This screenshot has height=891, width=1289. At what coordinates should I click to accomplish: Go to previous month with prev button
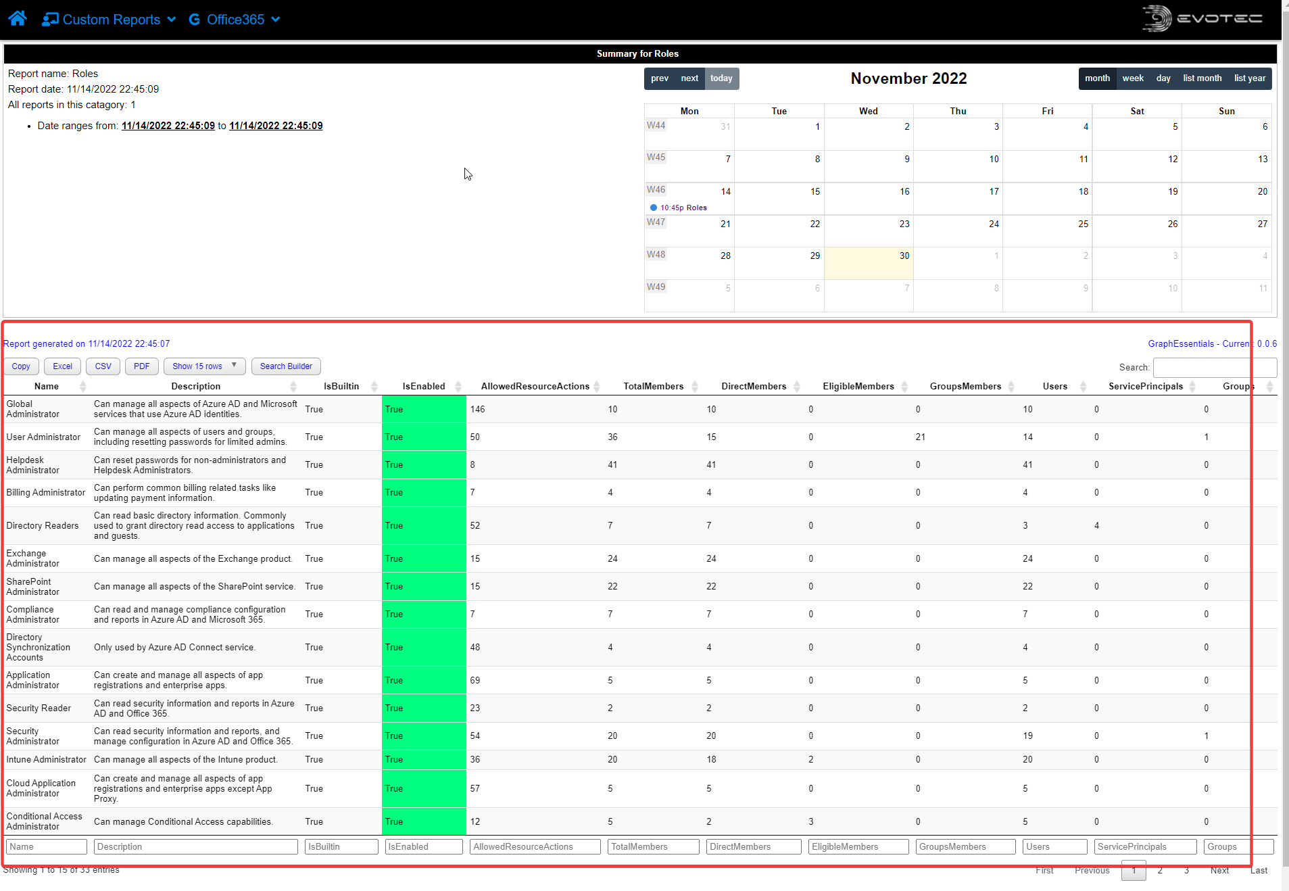coord(660,78)
